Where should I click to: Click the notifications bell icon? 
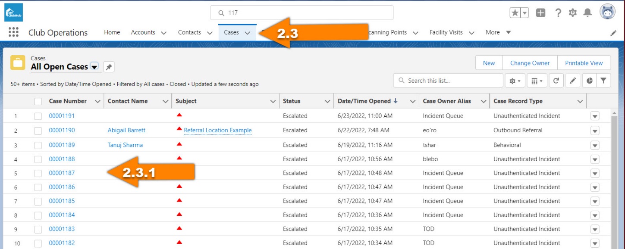(x=587, y=13)
